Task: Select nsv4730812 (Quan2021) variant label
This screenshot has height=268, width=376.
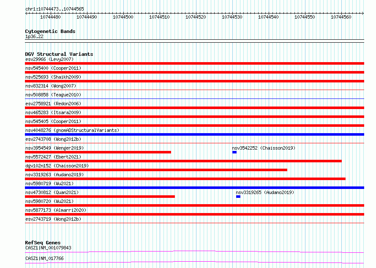Action: click(x=52, y=192)
